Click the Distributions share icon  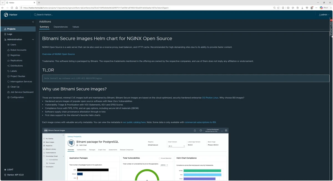pyautogui.click(x=8, y=66)
